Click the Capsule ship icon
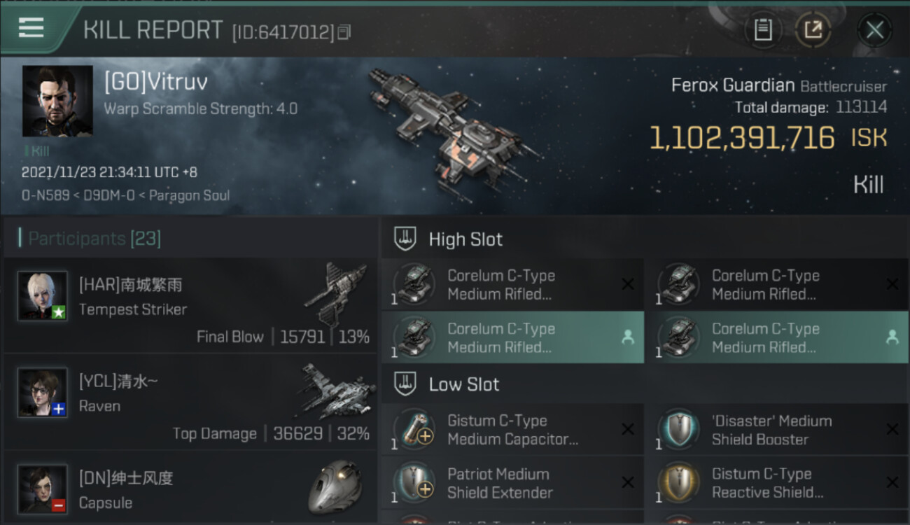Screen dimensions: 910x525 335,486
